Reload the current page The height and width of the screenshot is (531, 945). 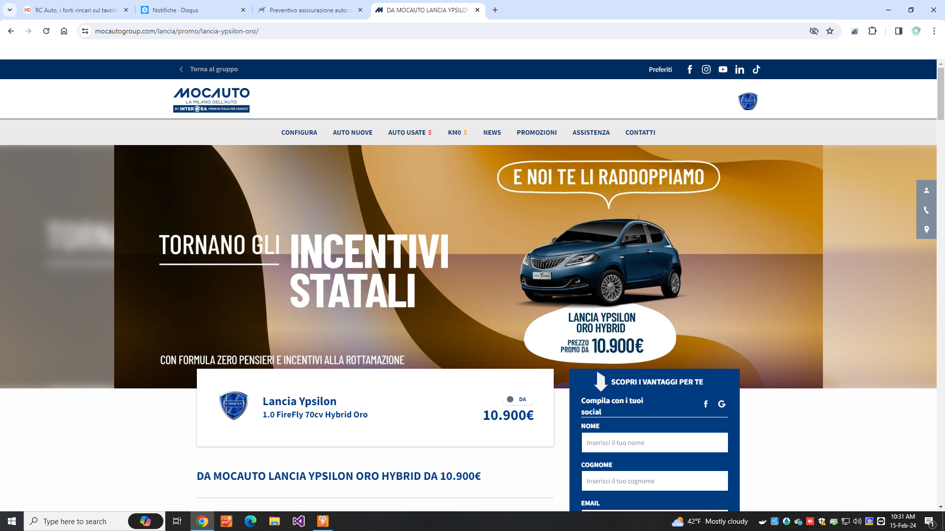pos(46,31)
